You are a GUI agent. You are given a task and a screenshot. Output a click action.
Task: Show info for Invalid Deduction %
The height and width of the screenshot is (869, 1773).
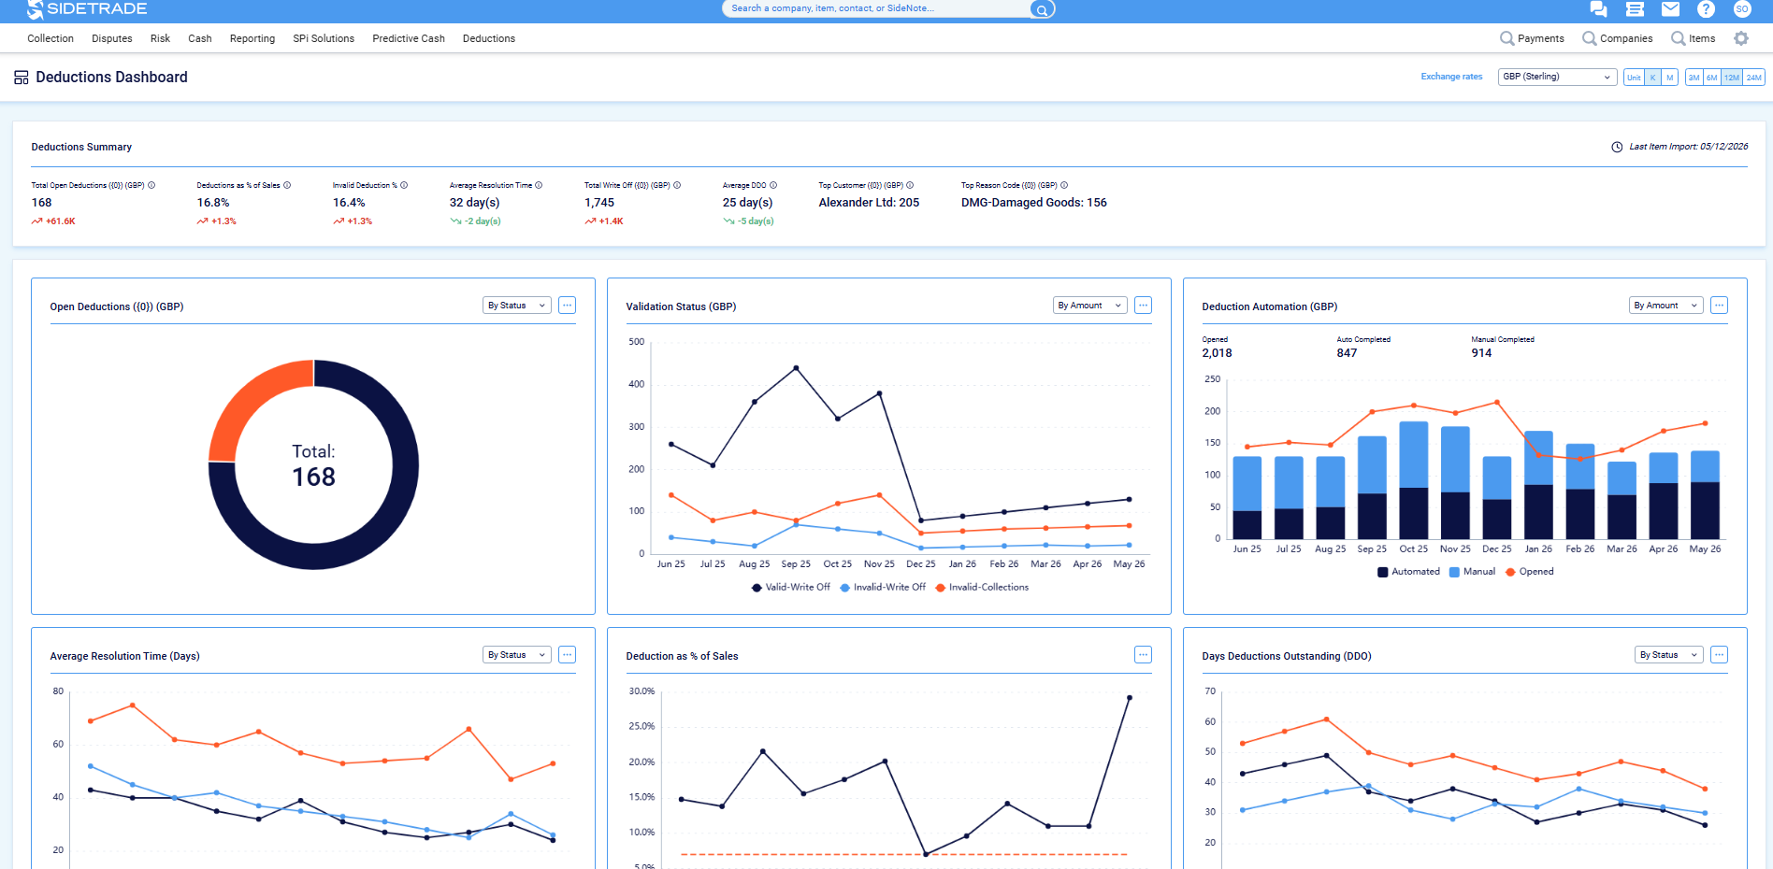[x=404, y=185]
